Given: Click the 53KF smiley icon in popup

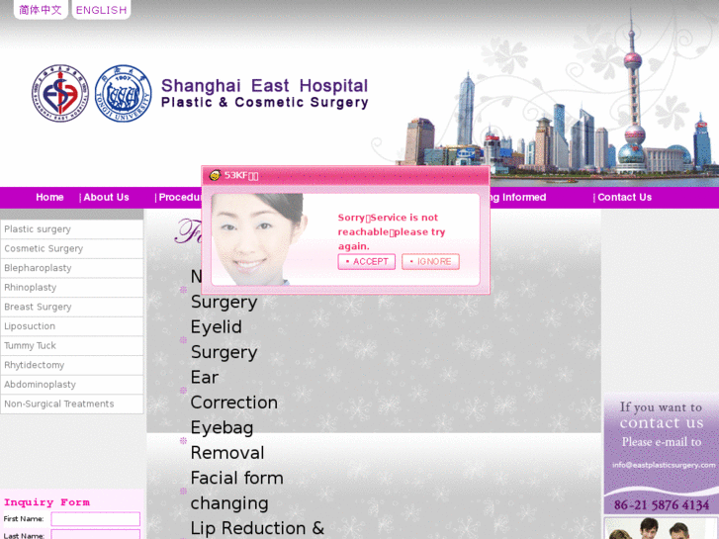Looking at the screenshot, I should click(214, 175).
